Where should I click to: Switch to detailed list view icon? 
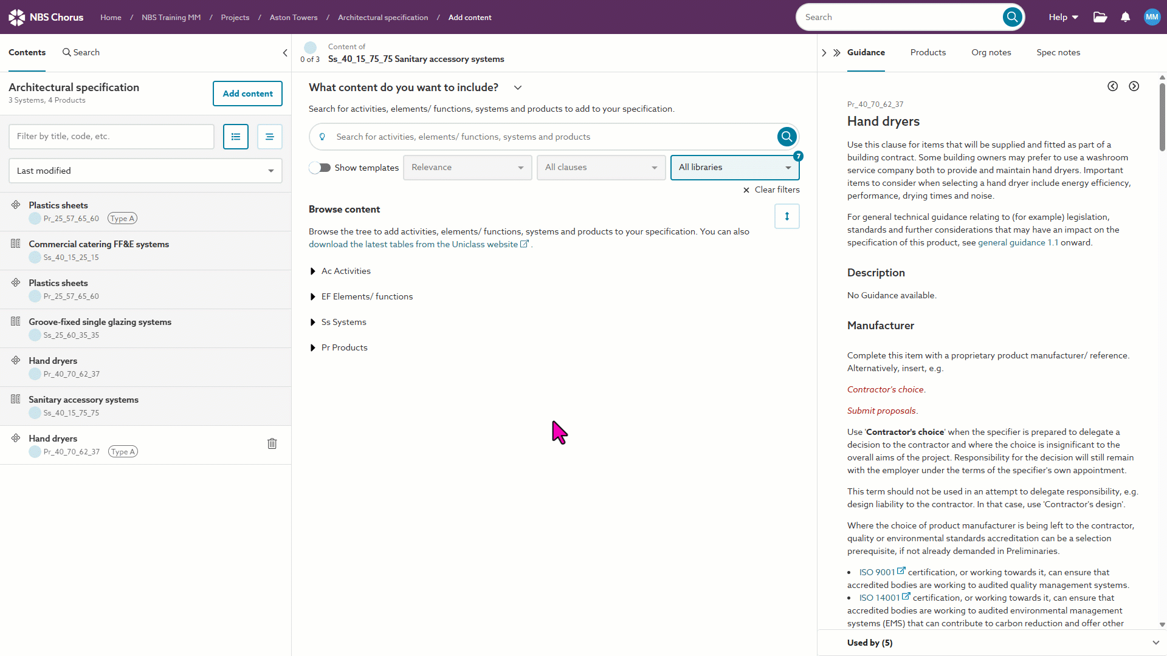pyautogui.click(x=236, y=137)
